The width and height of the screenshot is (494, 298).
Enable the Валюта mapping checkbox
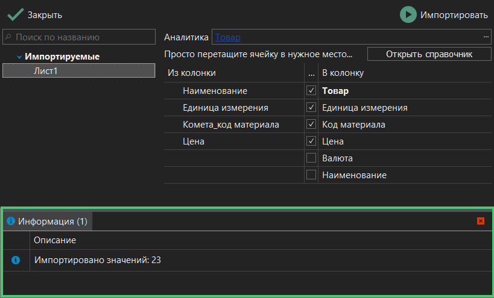click(311, 158)
